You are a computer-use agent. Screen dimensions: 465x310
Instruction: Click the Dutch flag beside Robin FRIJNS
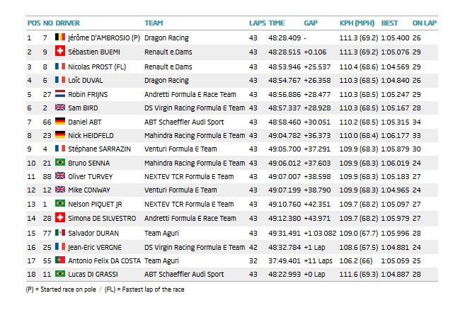tap(60, 93)
